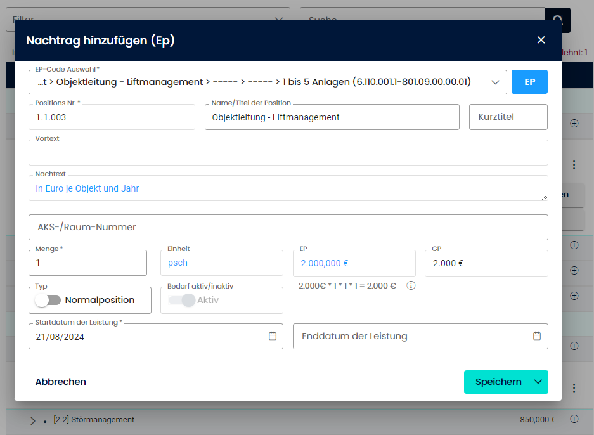594x435 pixels.
Task: Click the search magnifier icon
Action: pos(558,20)
